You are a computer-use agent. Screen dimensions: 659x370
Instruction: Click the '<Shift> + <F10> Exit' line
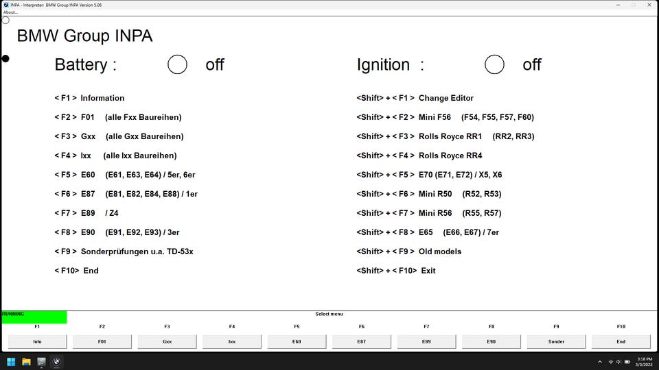click(396, 271)
